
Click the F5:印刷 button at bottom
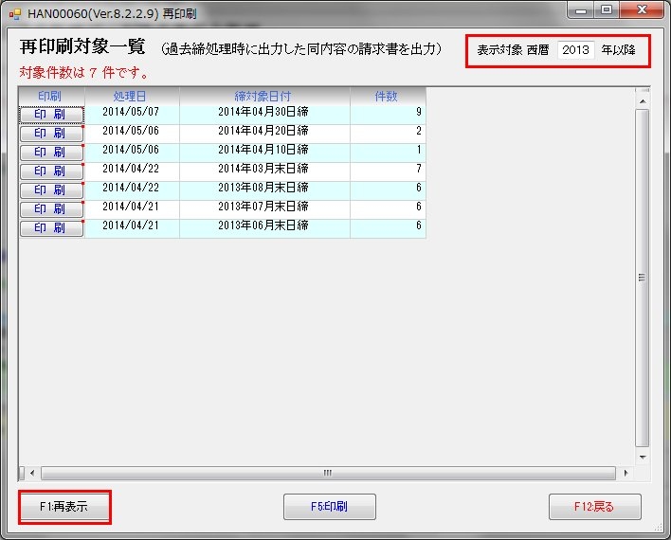click(x=330, y=507)
